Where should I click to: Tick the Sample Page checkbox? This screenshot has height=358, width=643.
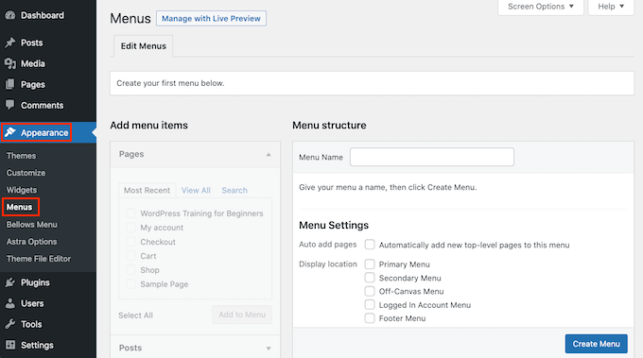point(130,284)
